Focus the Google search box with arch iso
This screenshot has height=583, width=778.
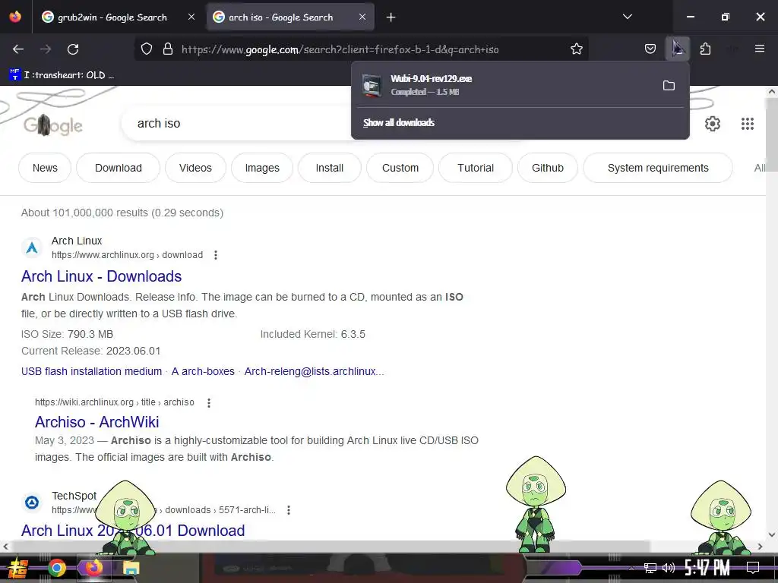pyautogui.click(x=238, y=124)
